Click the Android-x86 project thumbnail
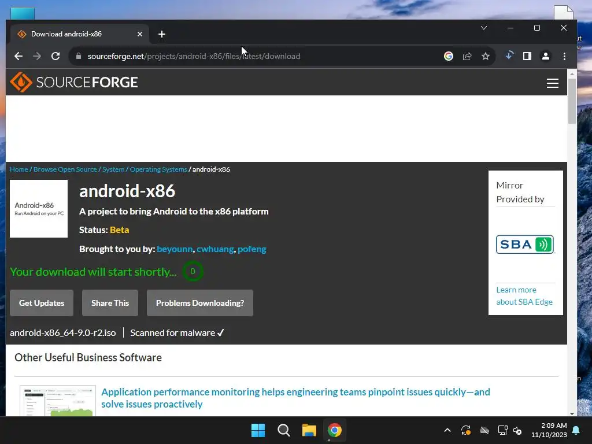The width and height of the screenshot is (592, 444). pos(39,209)
